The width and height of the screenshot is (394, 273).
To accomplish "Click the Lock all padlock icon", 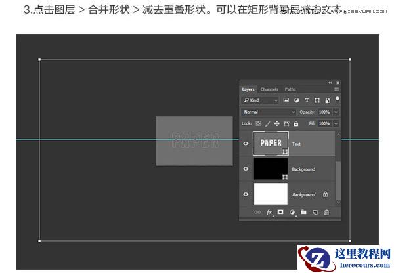I will [296, 123].
